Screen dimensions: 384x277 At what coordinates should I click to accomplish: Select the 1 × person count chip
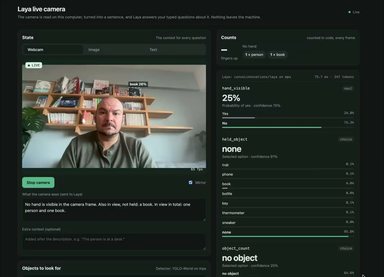pos(254,55)
